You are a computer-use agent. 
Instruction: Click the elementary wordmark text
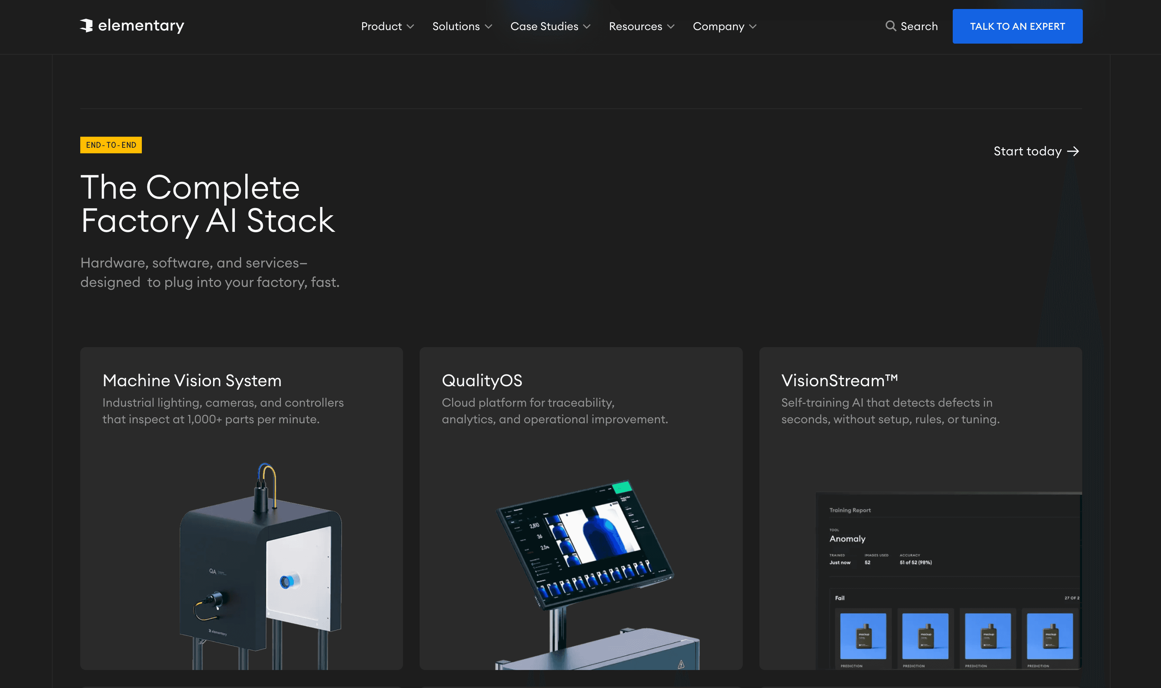pyautogui.click(x=141, y=26)
